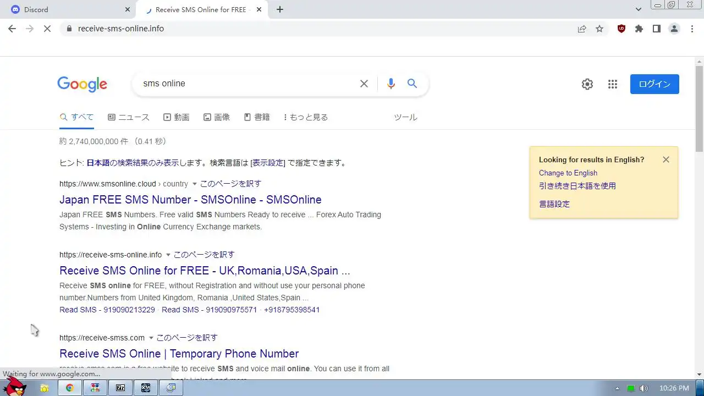The width and height of the screenshot is (704, 396).
Task: Open the Chrome profile avatar
Action: click(x=674, y=29)
